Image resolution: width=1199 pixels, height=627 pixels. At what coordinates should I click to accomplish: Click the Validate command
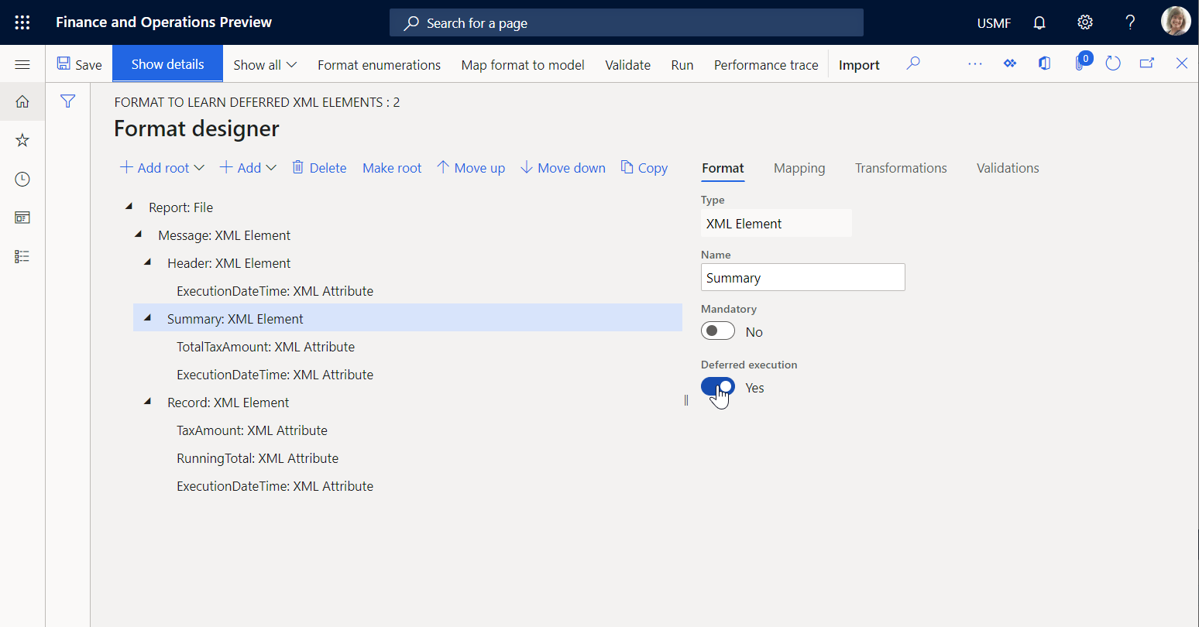point(627,65)
